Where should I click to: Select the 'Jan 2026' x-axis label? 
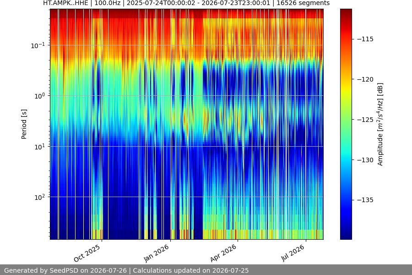(157, 253)
